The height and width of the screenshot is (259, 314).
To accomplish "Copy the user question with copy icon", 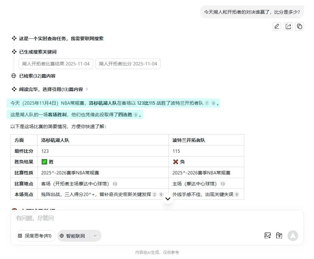I will click(x=300, y=26).
